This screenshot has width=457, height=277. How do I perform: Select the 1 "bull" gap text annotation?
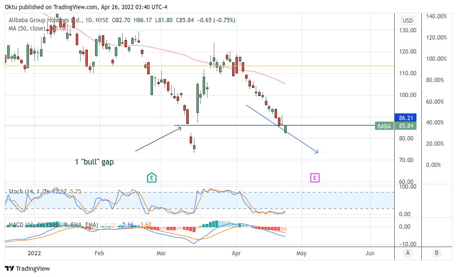[x=95, y=162]
